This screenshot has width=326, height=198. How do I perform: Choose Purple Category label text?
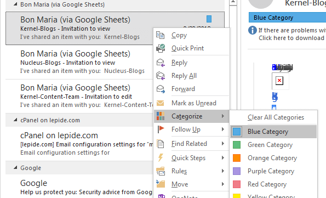(x=271, y=171)
